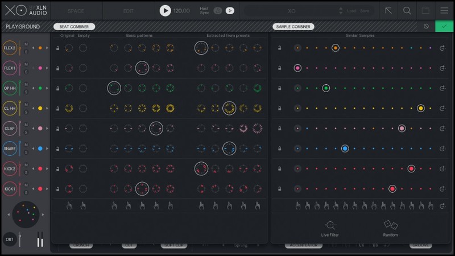This screenshot has height=256, width=455.
Task: Switch to the SPACE tab
Action: 76,11
